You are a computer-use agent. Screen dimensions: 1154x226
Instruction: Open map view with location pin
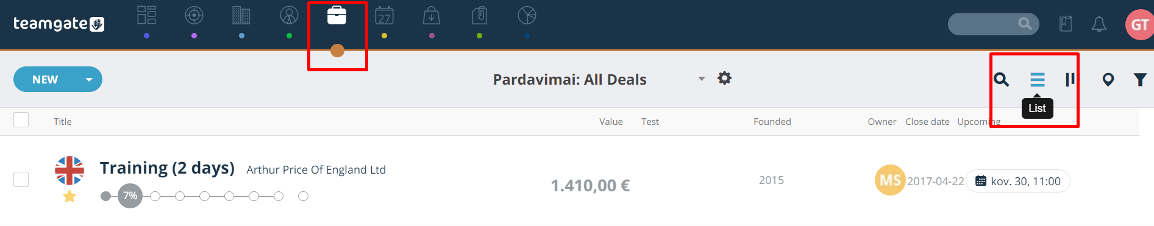pyautogui.click(x=1108, y=79)
